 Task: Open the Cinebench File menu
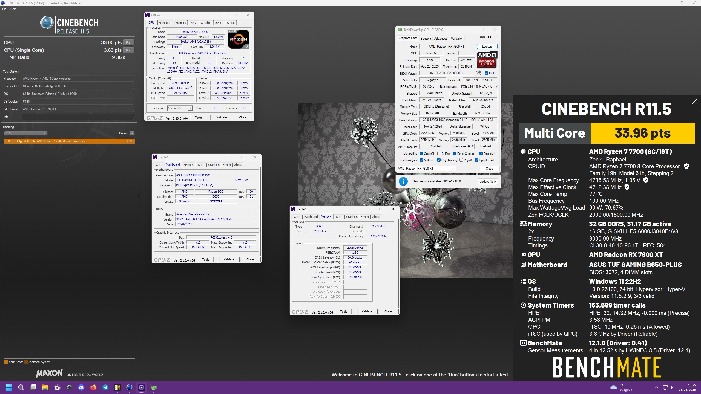[x=4, y=9]
